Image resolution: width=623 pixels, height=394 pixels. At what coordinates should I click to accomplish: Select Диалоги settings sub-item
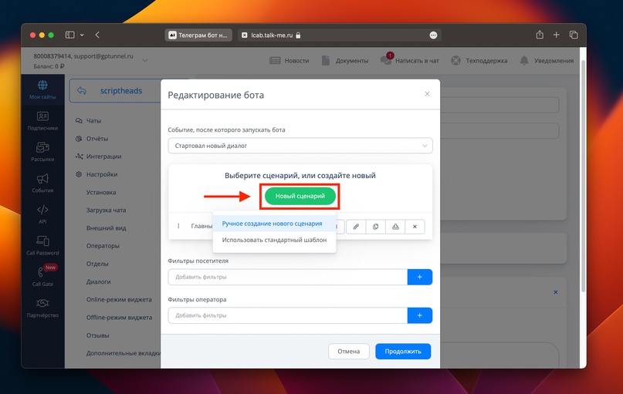pos(98,281)
